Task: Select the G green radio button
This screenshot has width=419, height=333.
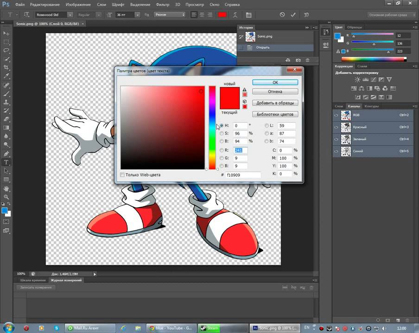Action: [x=222, y=158]
